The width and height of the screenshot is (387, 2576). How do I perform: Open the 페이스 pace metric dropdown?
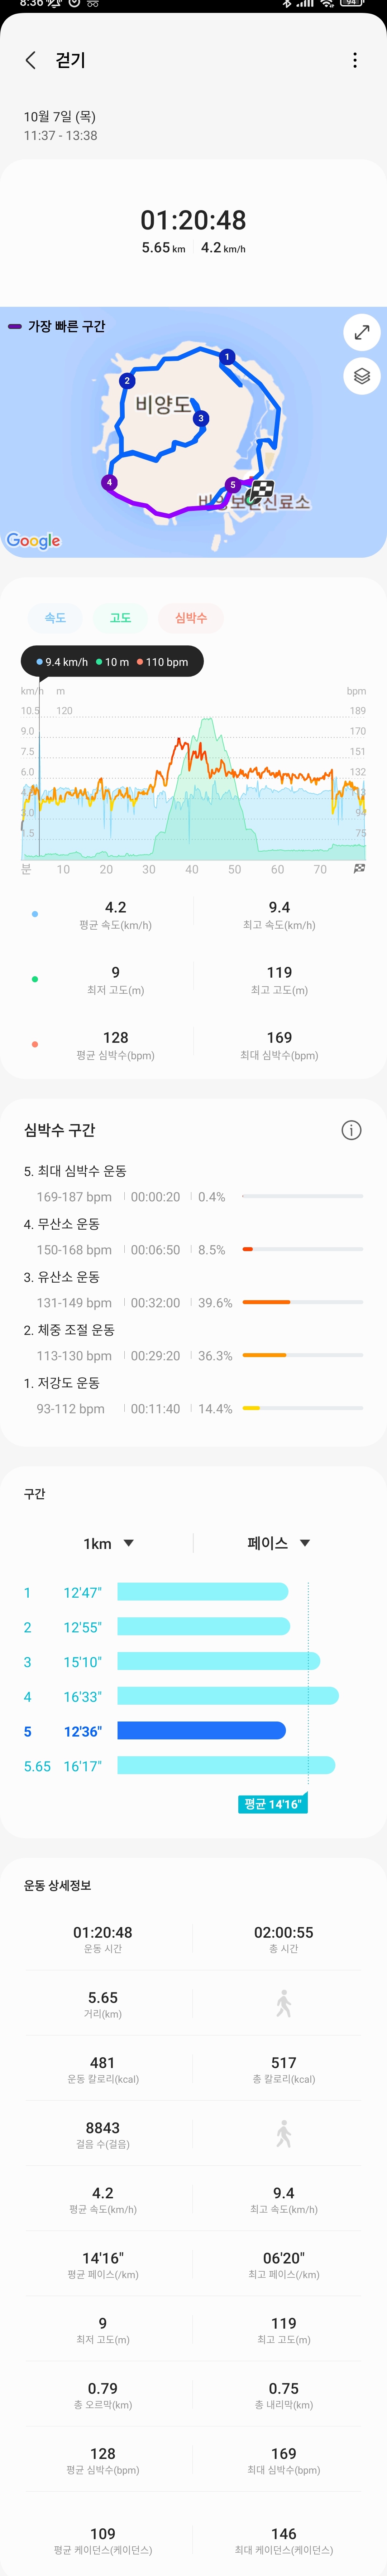(278, 1543)
